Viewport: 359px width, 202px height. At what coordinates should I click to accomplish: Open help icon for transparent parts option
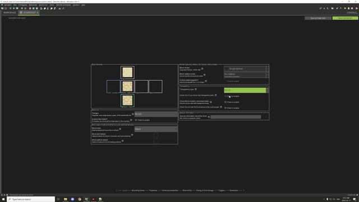coord(215,95)
